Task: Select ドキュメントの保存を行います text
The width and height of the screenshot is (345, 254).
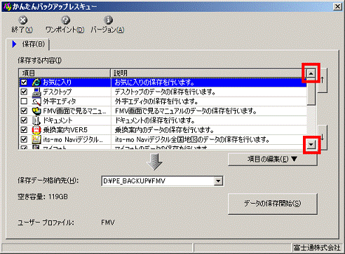Action: [155, 120]
